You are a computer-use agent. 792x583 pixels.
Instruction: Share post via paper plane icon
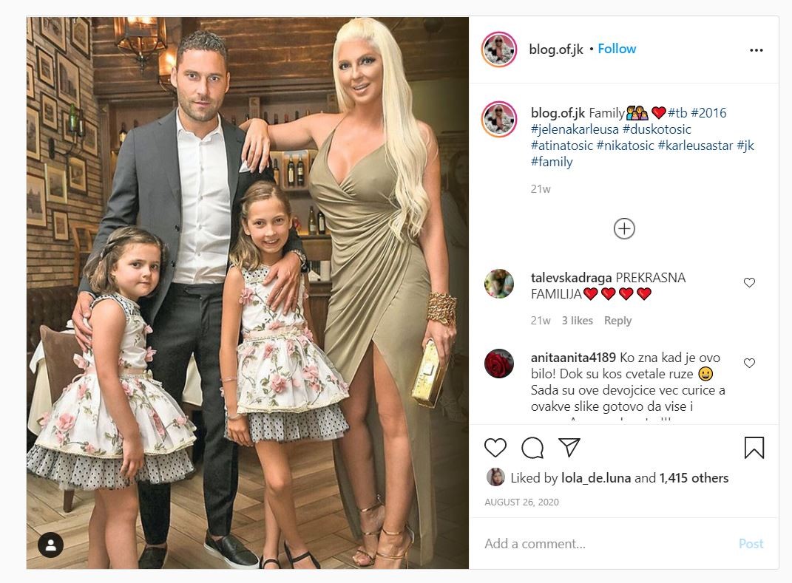pyautogui.click(x=569, y=447)
